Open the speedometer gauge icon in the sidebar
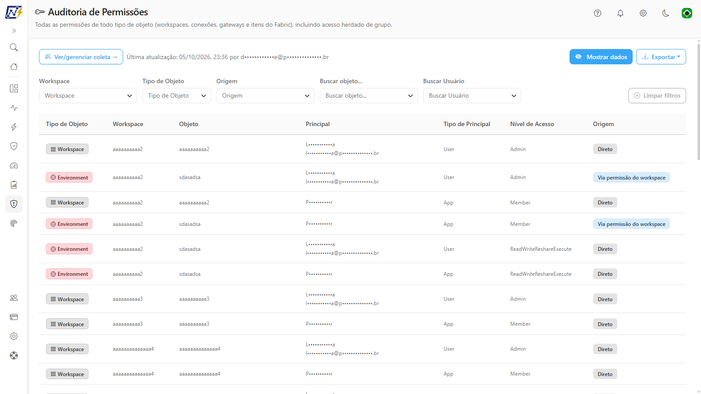Image resolution: width=701 pixels, height=394 pixels. (14, 165)
